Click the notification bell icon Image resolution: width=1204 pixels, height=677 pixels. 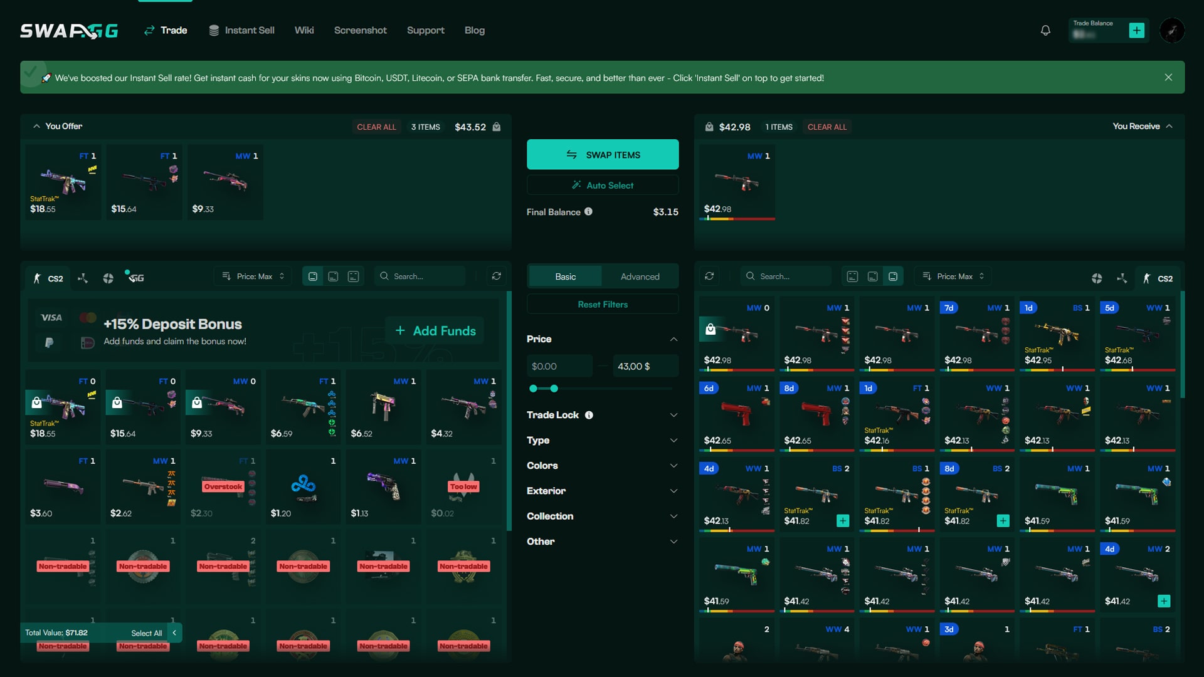(x=1045, y=31)
